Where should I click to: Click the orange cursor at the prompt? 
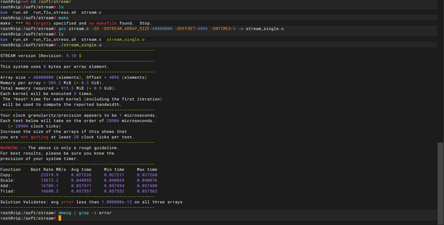coord(60,218)
